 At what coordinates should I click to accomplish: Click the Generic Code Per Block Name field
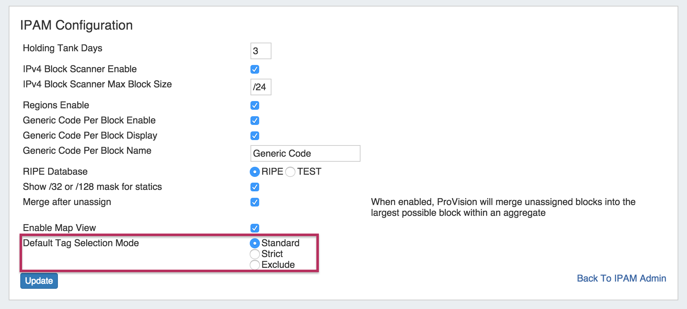pyautogui.click(x=305, y=153)
